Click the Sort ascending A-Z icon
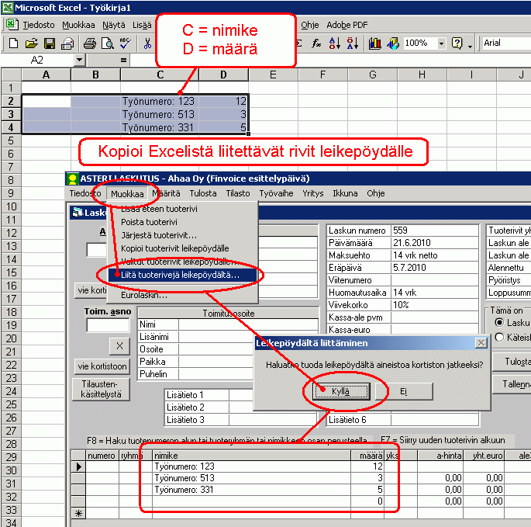 tap(334, 43)
